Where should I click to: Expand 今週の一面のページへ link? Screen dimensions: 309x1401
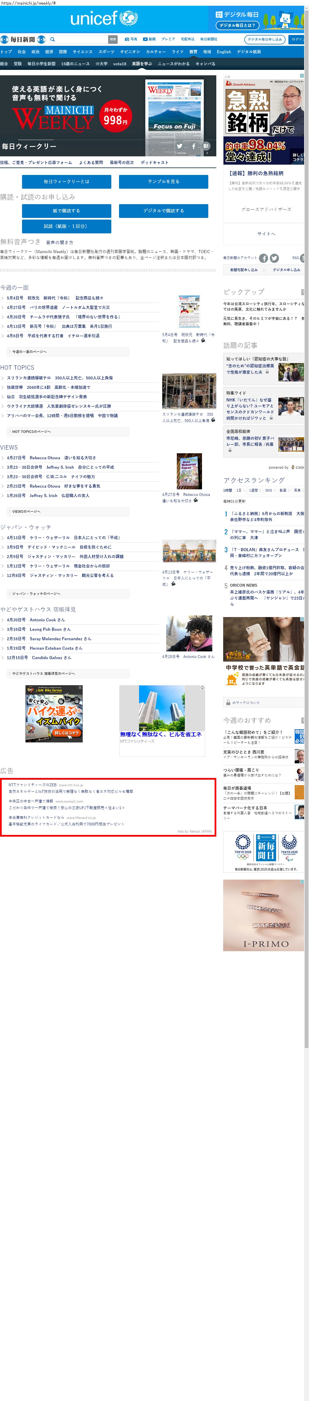(68, 352)
